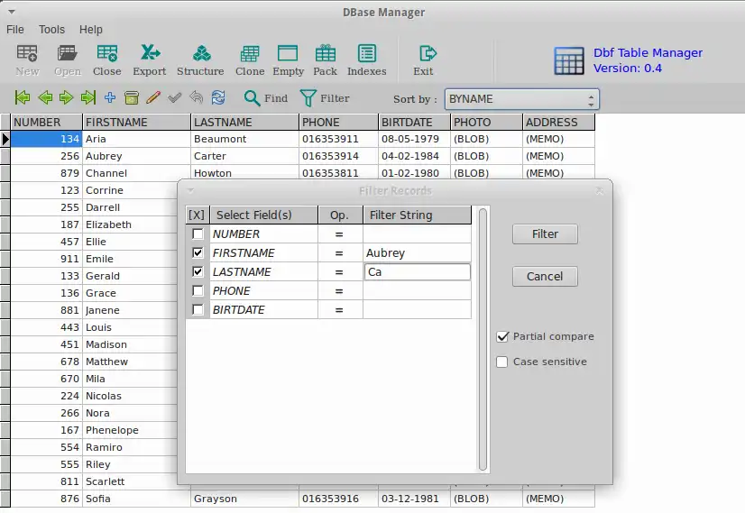745x513 pixels.
Task: Close the current table via Close icon
Action: 107,60
